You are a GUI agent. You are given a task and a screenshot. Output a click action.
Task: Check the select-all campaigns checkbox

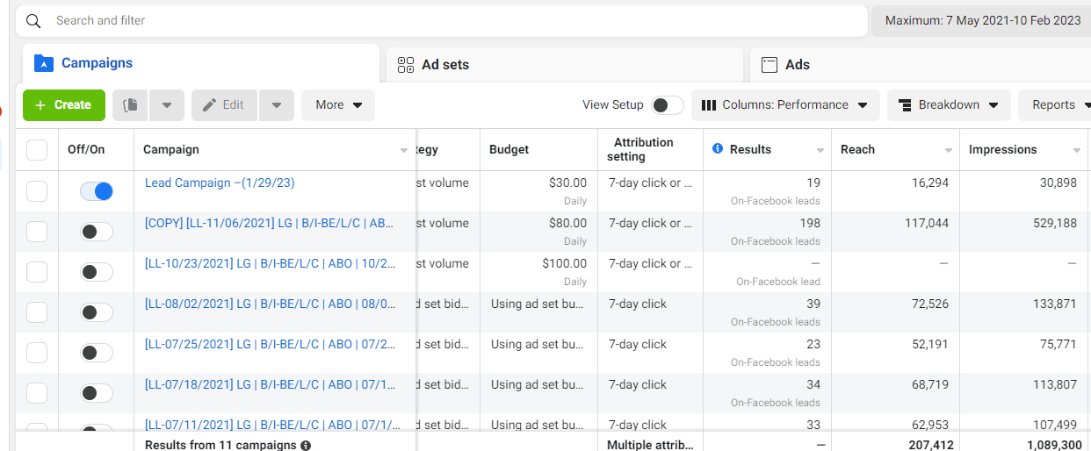37,150
